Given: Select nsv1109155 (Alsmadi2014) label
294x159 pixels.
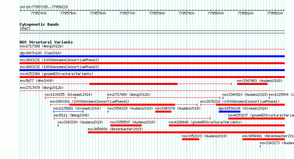Looking at the screenshot, I should 68,94.
